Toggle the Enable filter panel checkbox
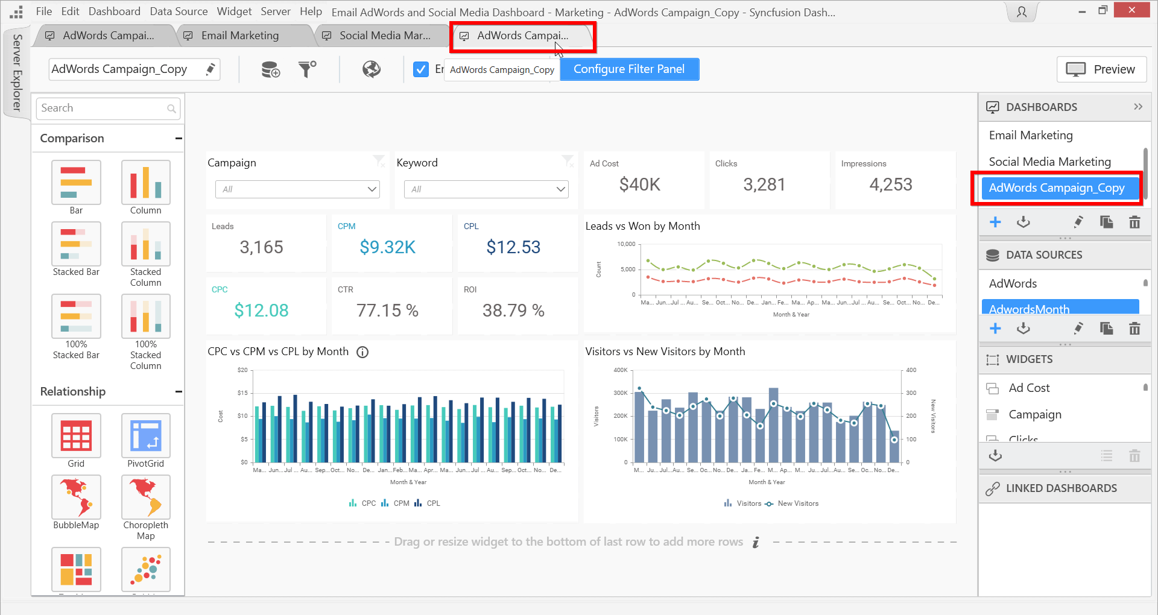1158x615 pixels. click(x=421, y=69)
